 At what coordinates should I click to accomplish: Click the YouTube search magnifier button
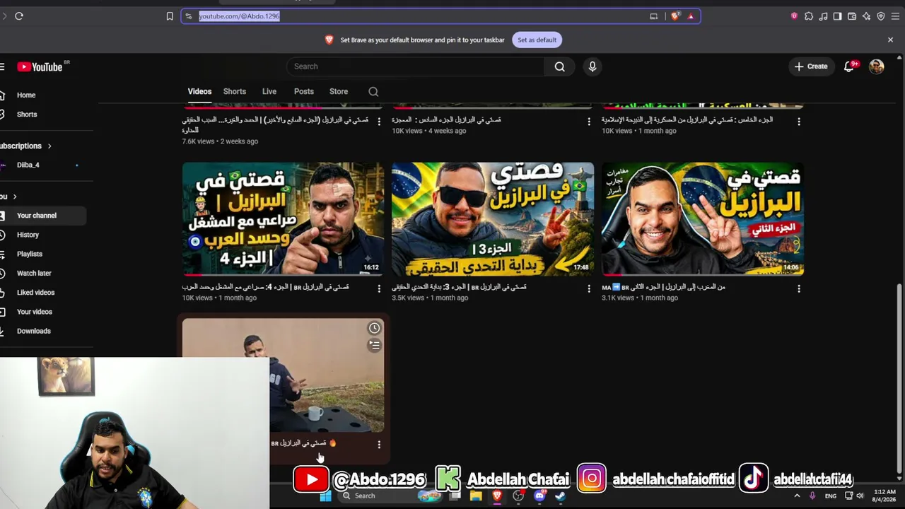[x=559, y=66]
